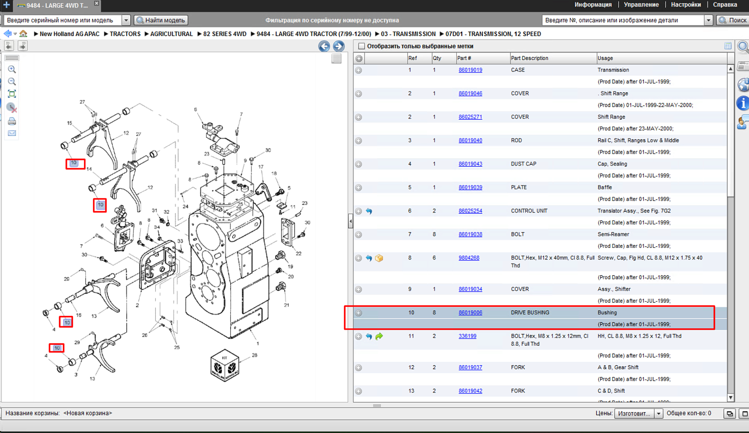749x433 pixels.
Task: Open the serial number or model dropdown arrow
Action: pyautogui.click(x=126, y=20)
